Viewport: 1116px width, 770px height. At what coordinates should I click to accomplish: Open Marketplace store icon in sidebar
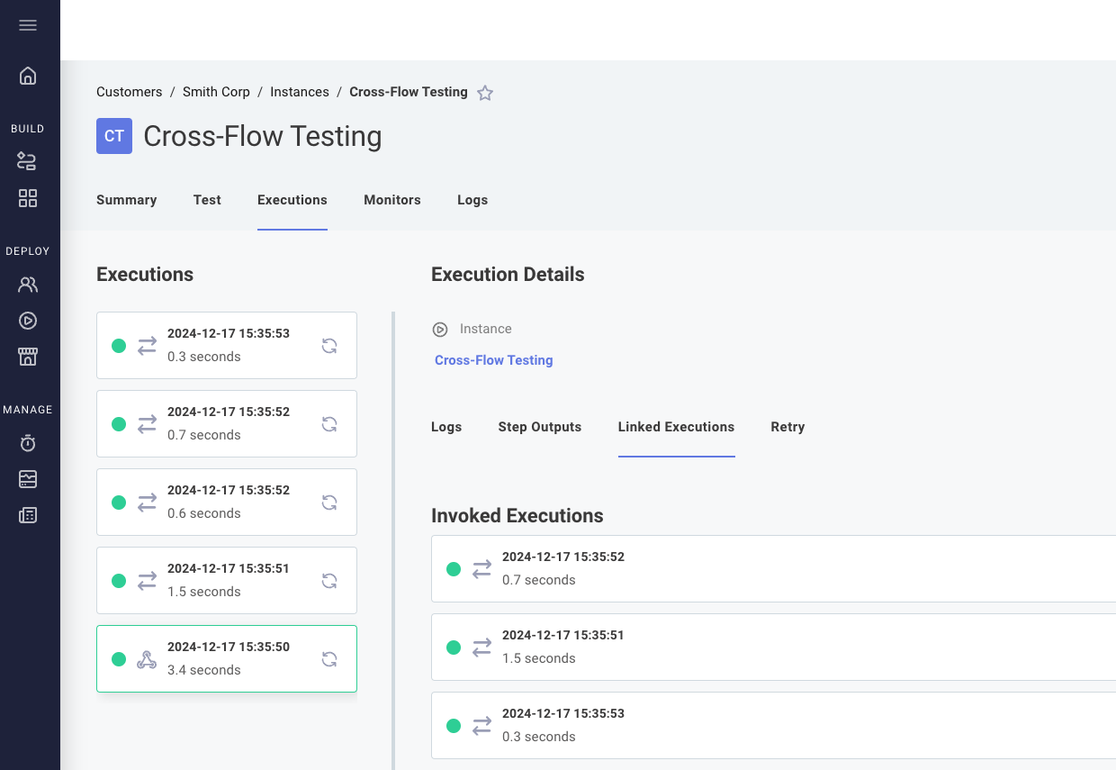[28, 357]
